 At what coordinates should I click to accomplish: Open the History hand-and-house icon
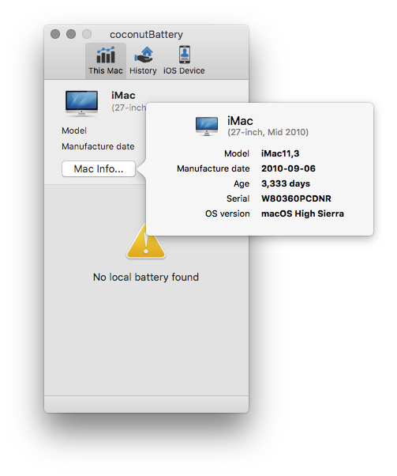point(144,55)
